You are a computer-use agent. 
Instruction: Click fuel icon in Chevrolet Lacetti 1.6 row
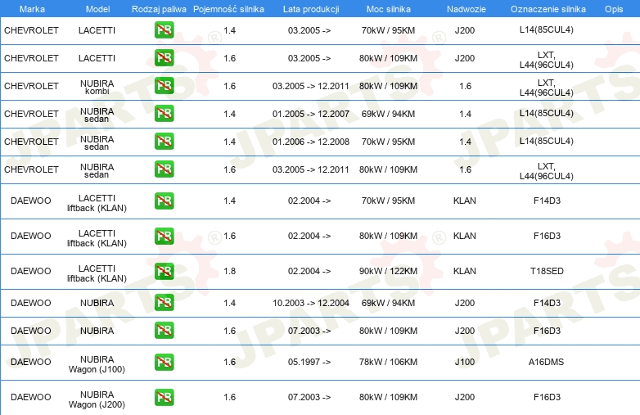point(164,58)
